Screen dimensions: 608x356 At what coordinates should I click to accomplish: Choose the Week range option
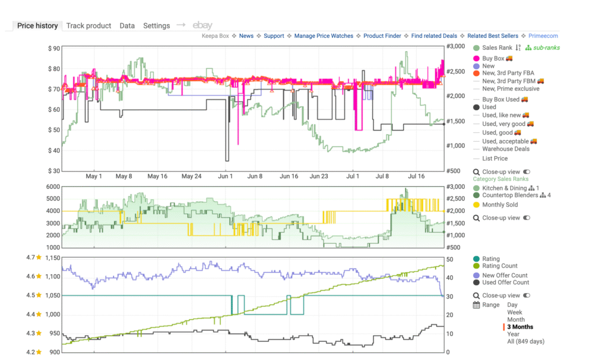[x=515, y=312]
